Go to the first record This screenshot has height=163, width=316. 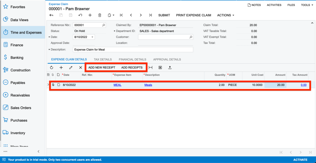(x=121, y=15)
